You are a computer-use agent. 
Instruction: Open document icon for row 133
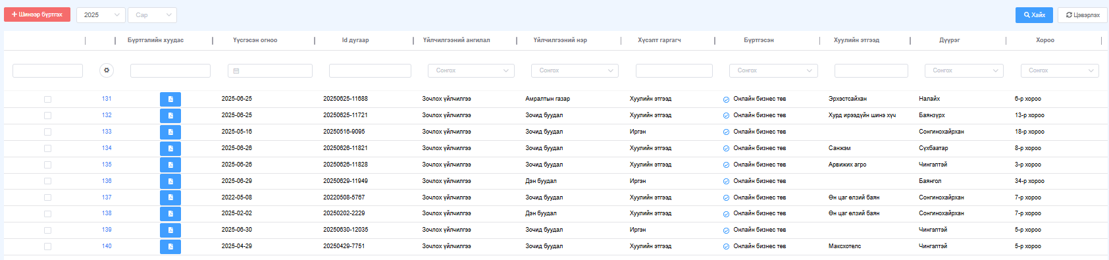click(x=170, y=132)
